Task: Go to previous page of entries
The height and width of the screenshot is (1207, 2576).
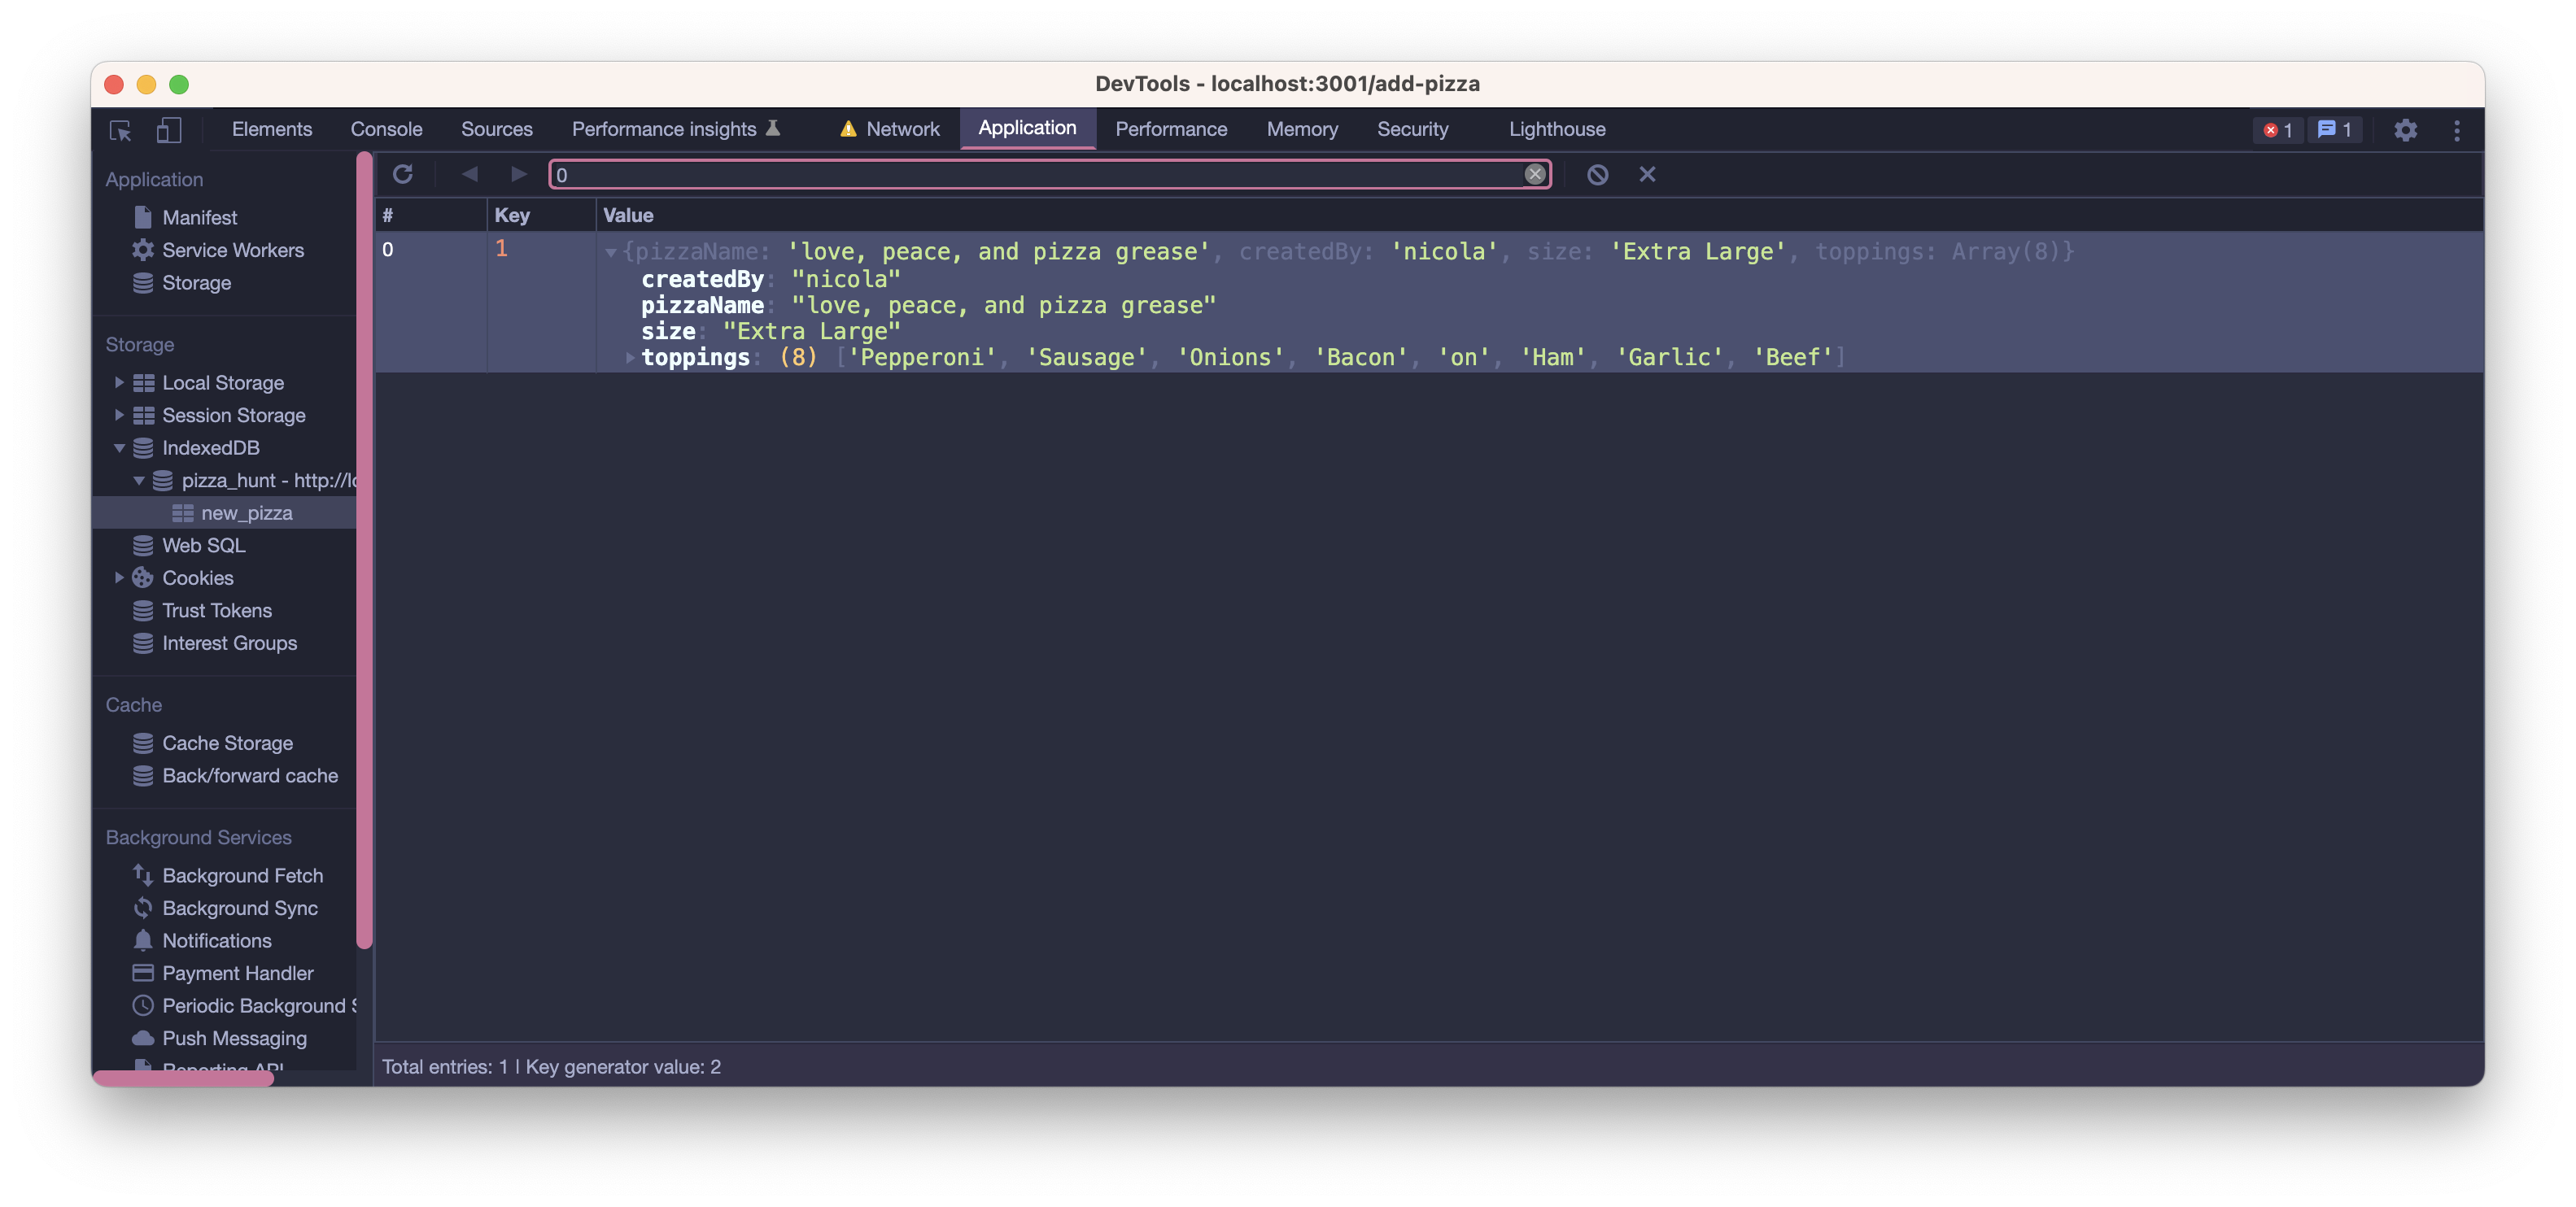Action: [469, 174]
